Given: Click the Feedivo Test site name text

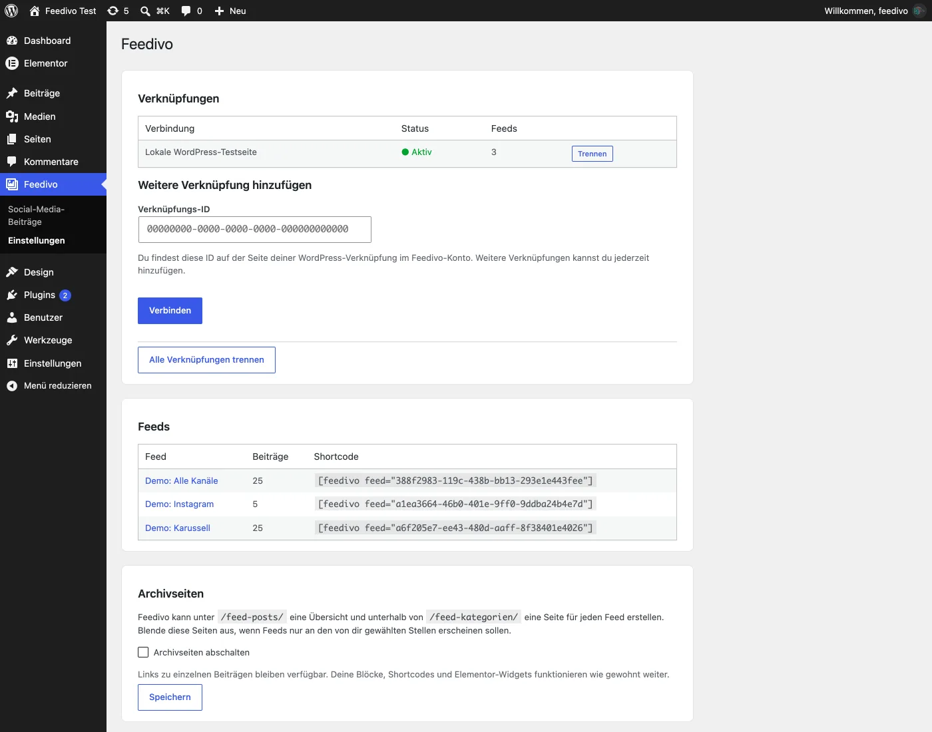Looking at the screenshot, I should 71,11.
